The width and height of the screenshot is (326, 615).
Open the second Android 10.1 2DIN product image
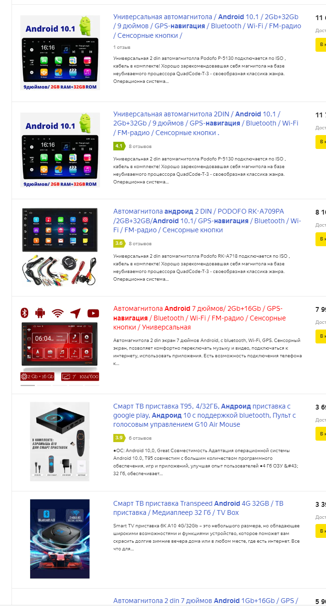point(60,150)
